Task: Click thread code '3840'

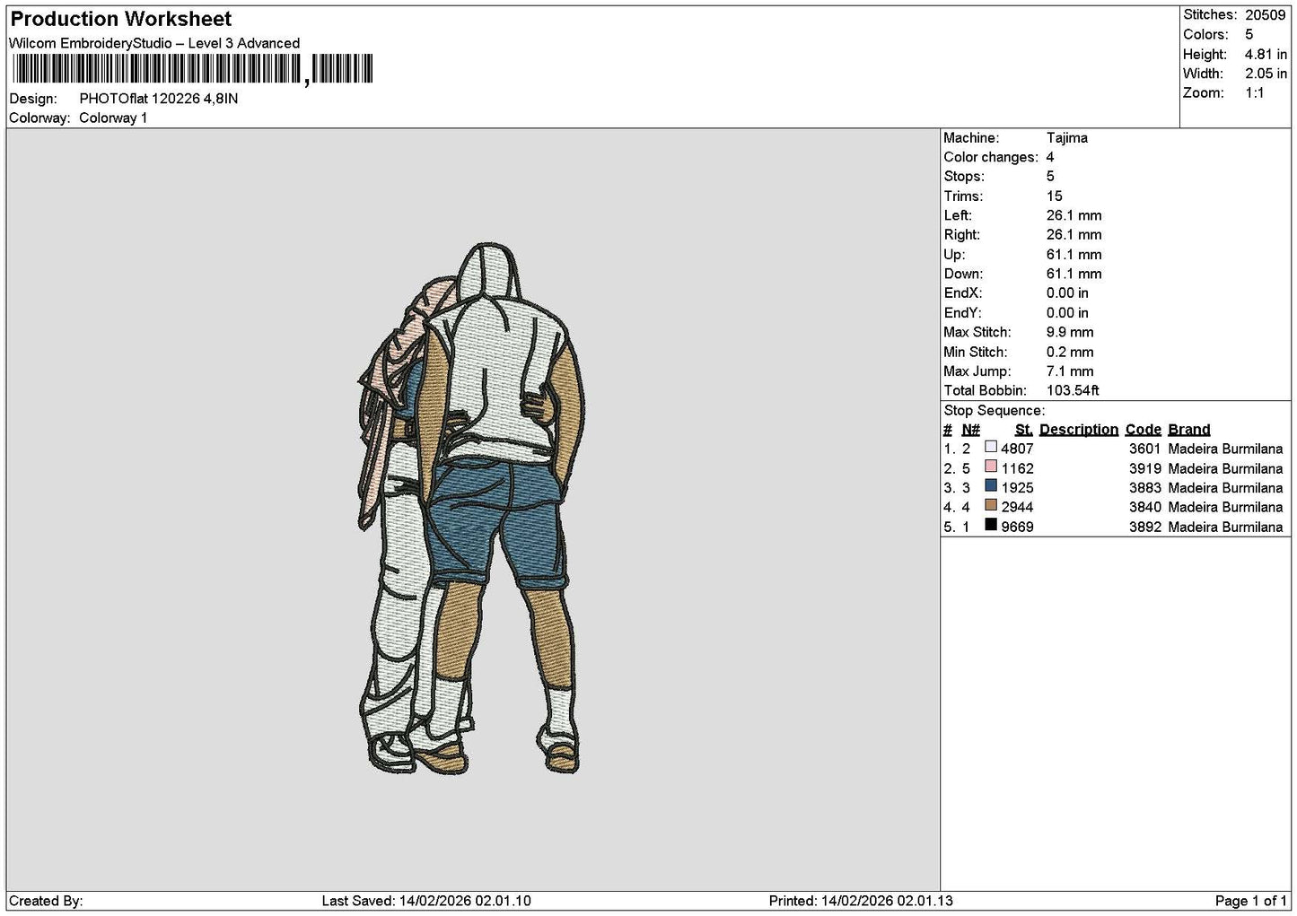Action: click(1145, 507)
